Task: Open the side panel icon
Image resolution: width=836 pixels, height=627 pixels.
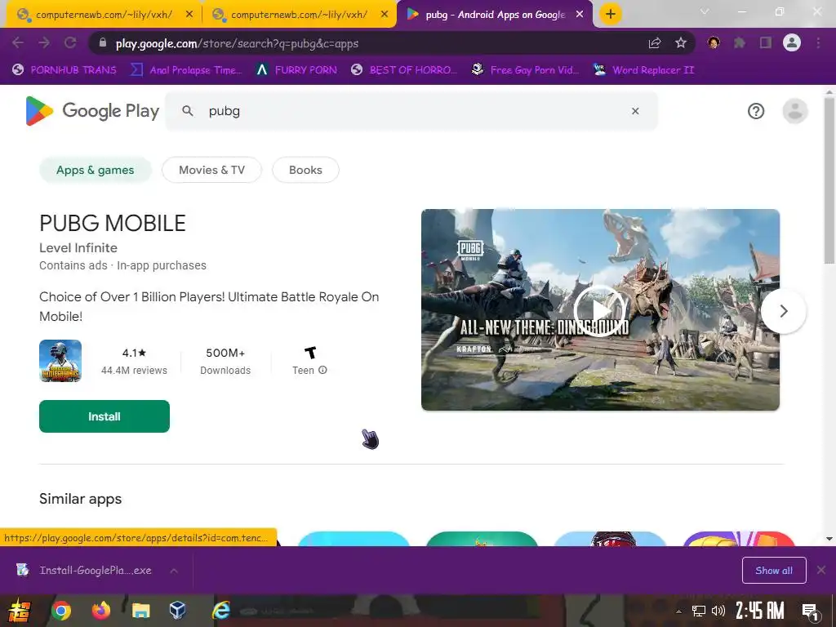Action: click(766, 42)
